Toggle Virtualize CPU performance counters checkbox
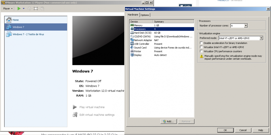 [201, 51]
